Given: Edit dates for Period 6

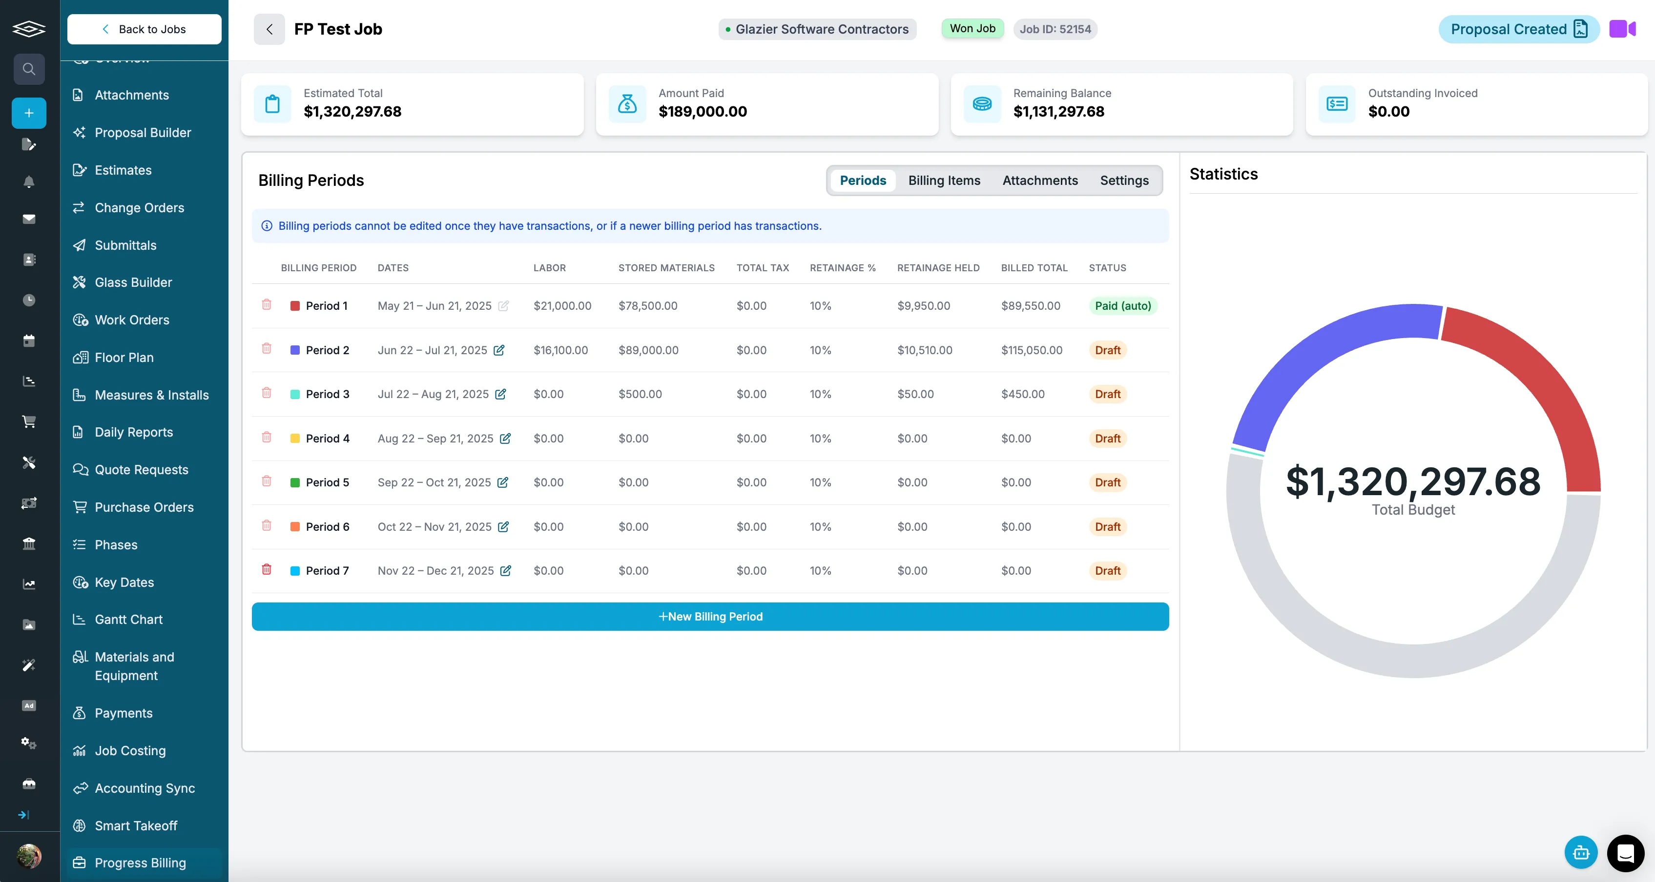Looking at the screenshot, I should tap(504, 526).
